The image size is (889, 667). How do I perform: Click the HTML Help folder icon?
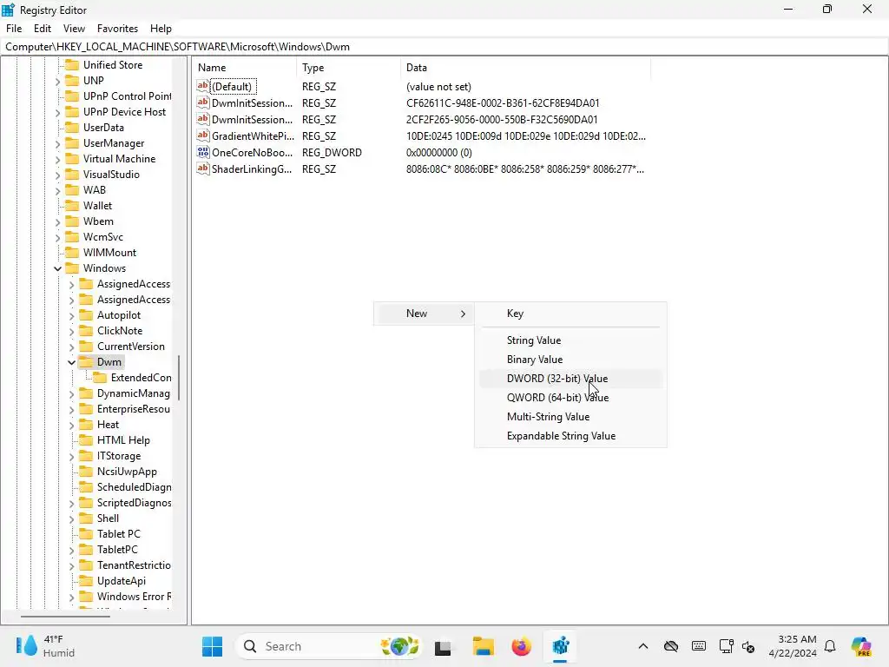tap(86, 440)
